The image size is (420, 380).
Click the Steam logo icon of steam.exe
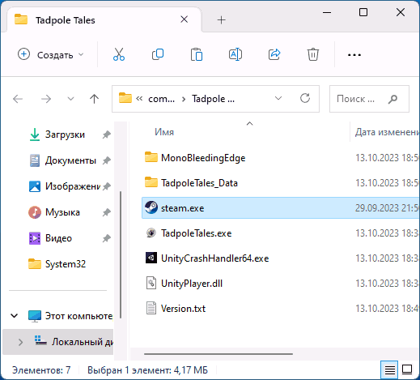151,207
